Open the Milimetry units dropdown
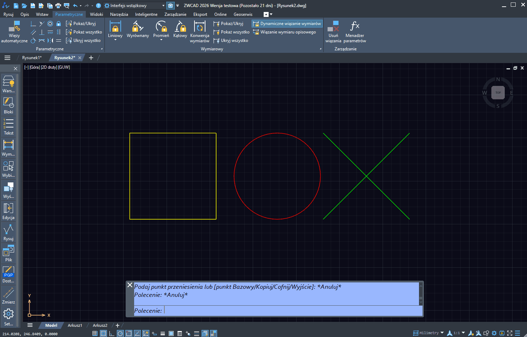This screenshot has width=527, height=337. click(x=442, y=333)
